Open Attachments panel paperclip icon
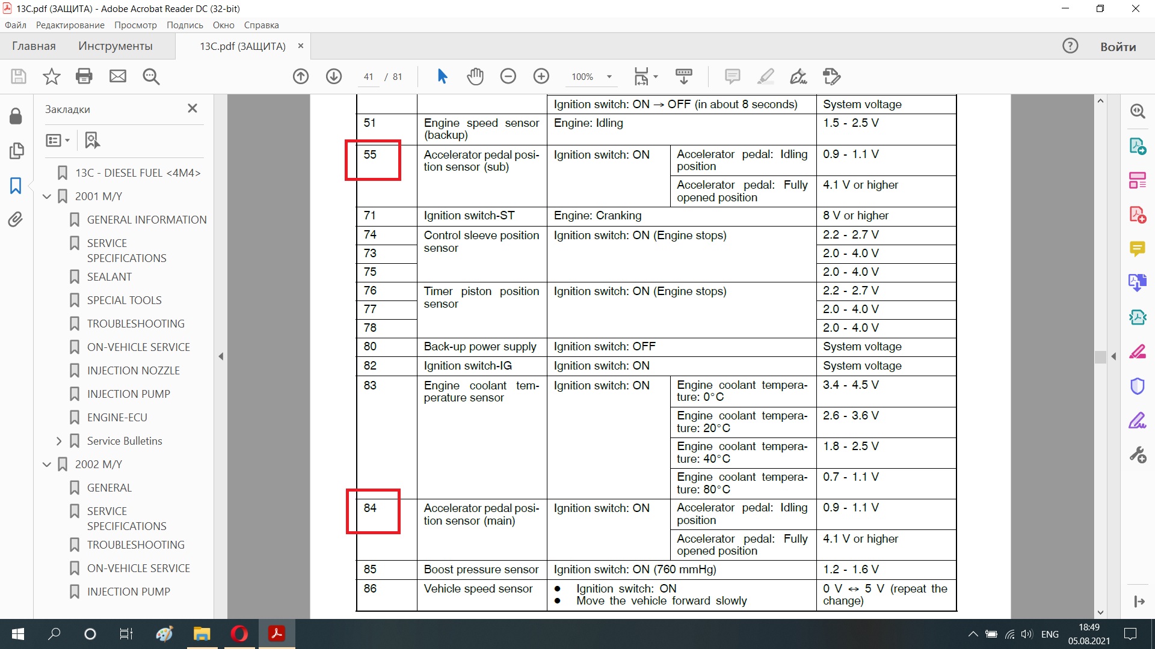Screen dimensions: 1155x649 pos(16,219)
